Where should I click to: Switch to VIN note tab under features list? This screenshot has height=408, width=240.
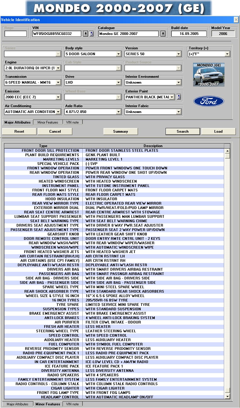coord(72,404)
